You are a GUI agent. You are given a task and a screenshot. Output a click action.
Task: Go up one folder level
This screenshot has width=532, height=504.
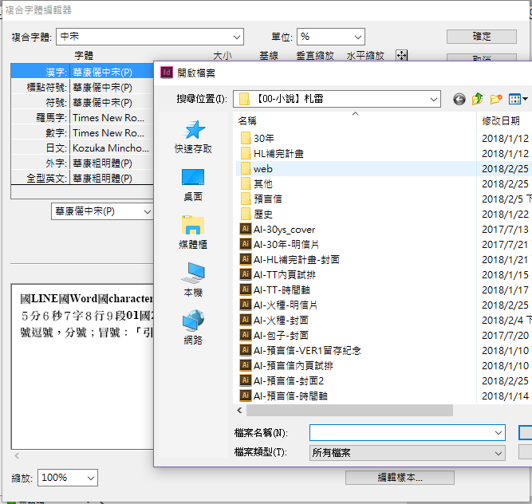(478, 100)
